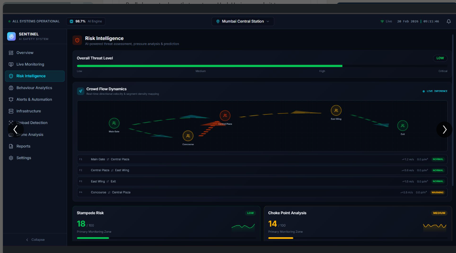Toggle the LIVE INFERENCE indicator
456x253 pixels.
[435, 91]
